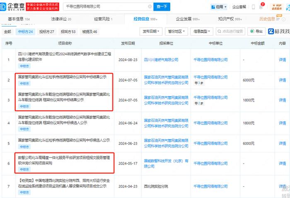Image resolution: width=290 pixels, height=198 pixels.
Task: Select the 被提及 46 filter
Action: [x=89, y=31]
